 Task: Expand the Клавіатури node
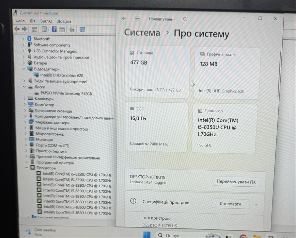(24, 99)
